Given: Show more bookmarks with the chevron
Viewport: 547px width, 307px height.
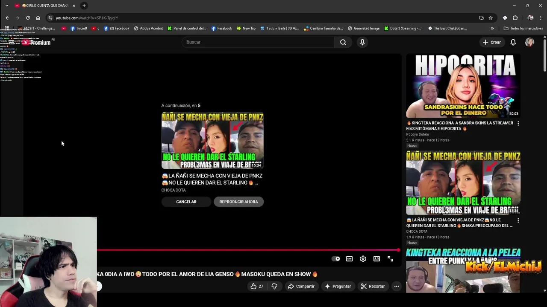Looking at the screenshot, I should 492,29.
